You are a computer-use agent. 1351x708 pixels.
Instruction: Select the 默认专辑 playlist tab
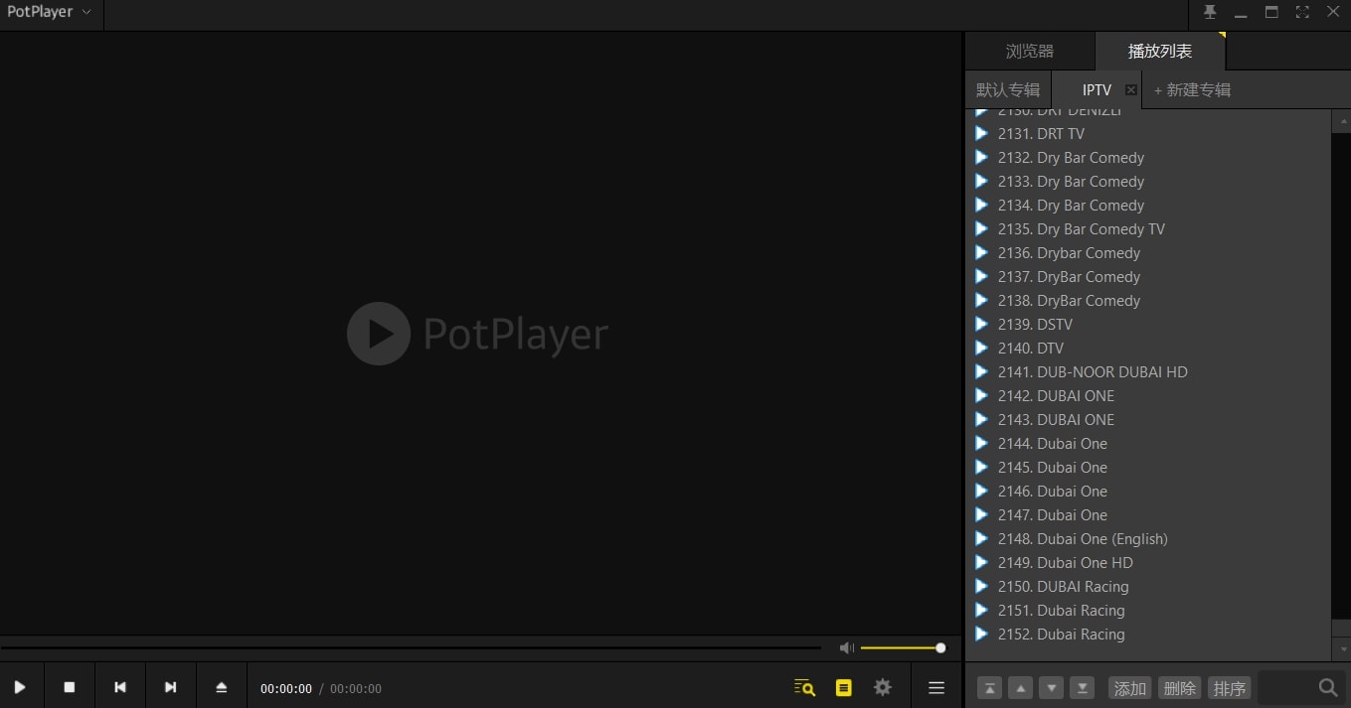[1008, 89]
